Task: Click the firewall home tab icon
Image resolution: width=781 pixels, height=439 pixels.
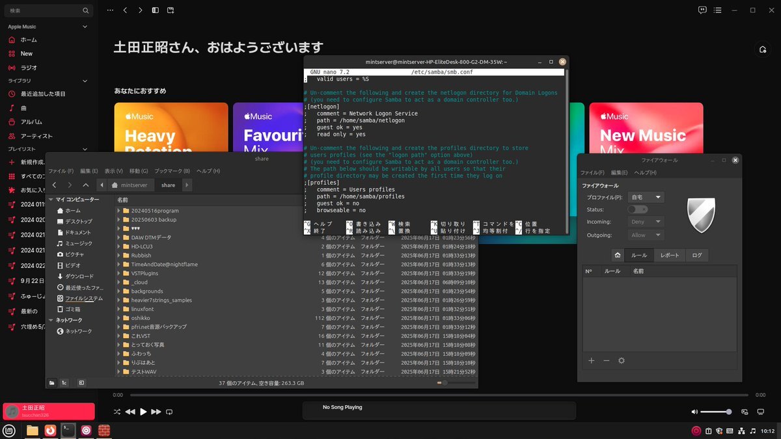Action: [x=618, y=255]
